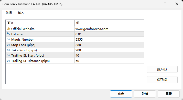Edit the Magic Number value 5555
Viewport: 183px width, 100px height.
point(109,40)
